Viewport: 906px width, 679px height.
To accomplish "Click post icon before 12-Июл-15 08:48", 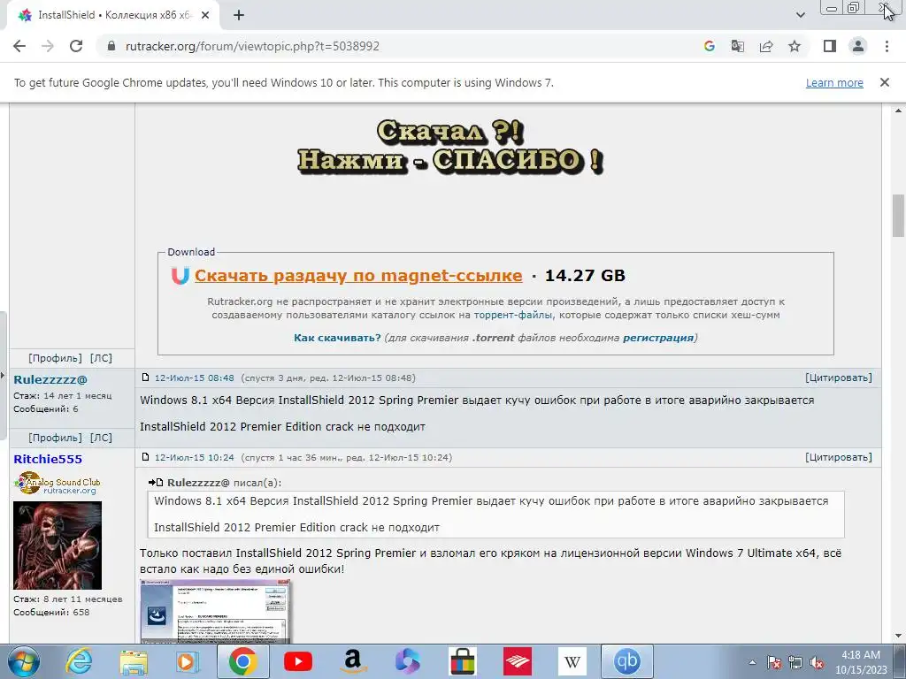I will pyautogui.click(x=146, y=378).
